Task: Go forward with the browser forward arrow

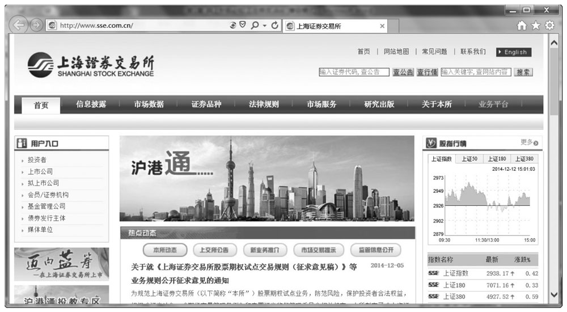Action: (x=36, y=26)
